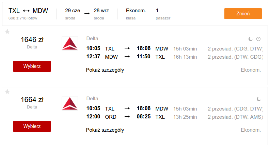The height and width of the screenshot is (145, 270).
Task: Open the Ekonom. class selector in header
Action: point(136,14)
